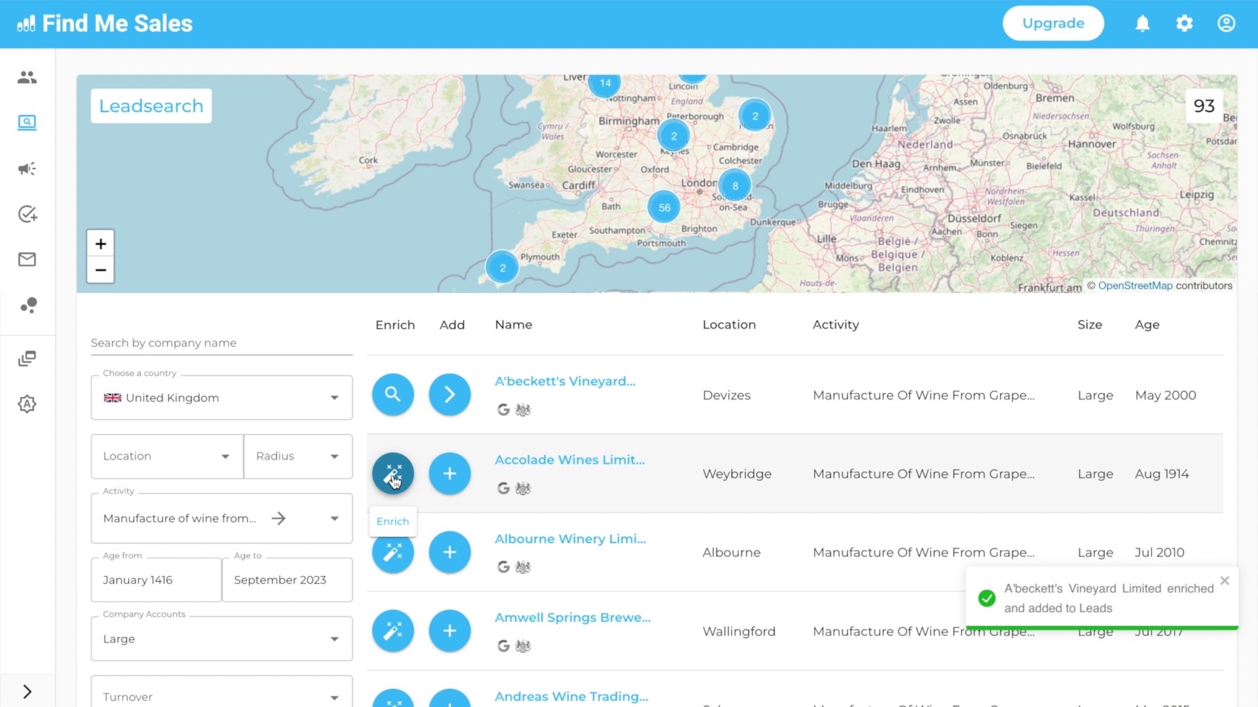Click Companies House crest under A'beckett's Vineyard

(523, 410)
